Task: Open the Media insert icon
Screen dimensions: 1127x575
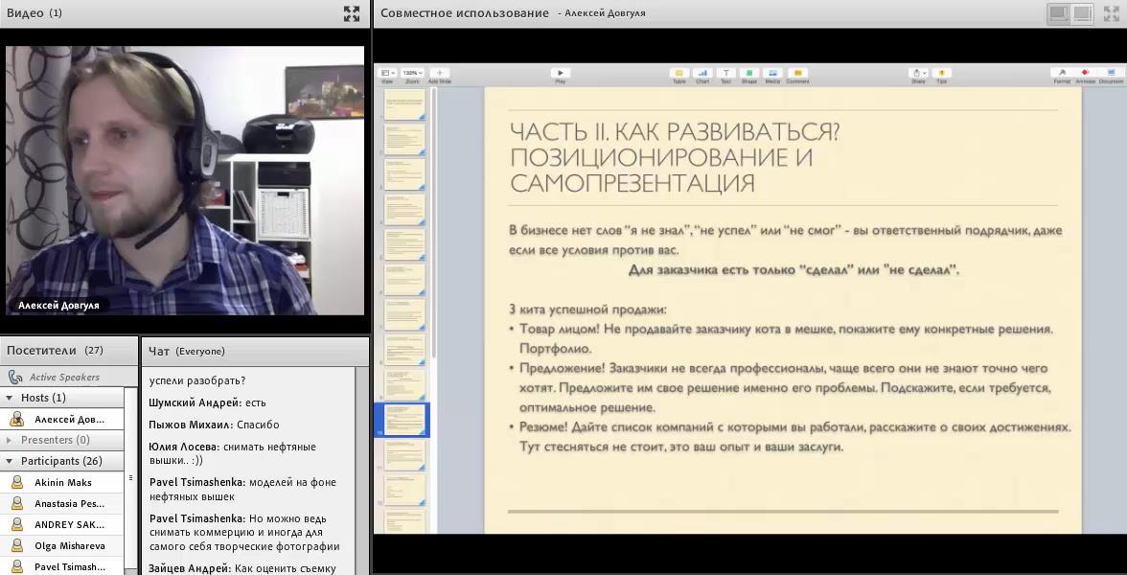Action: click(772, 73)
